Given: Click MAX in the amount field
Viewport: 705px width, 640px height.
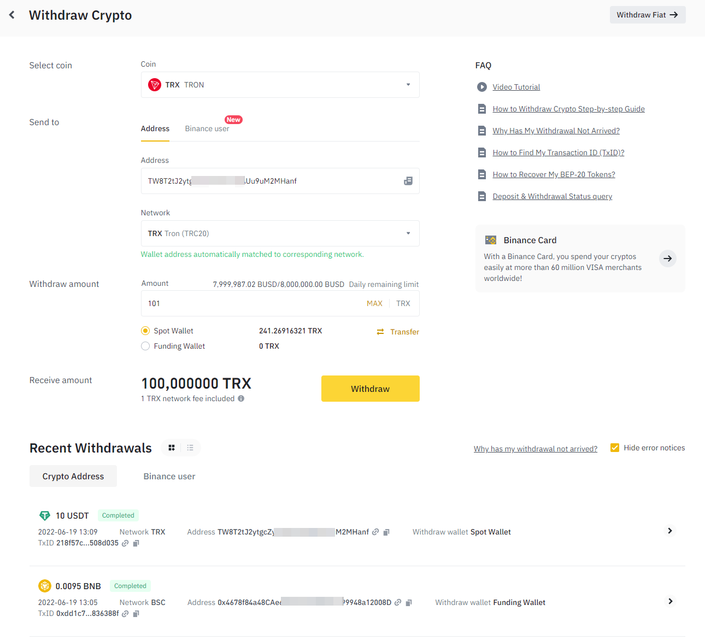Looking at the screenshot, I should coord(374,303).
